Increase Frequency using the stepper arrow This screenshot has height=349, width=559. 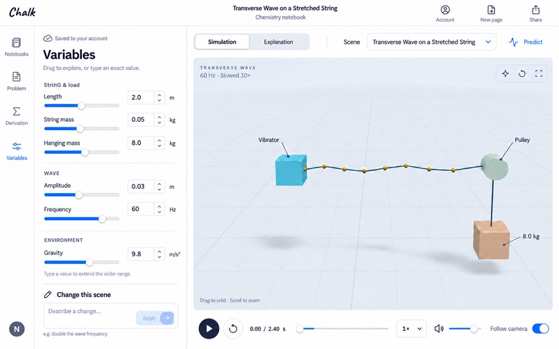click(x=160, y=206)
